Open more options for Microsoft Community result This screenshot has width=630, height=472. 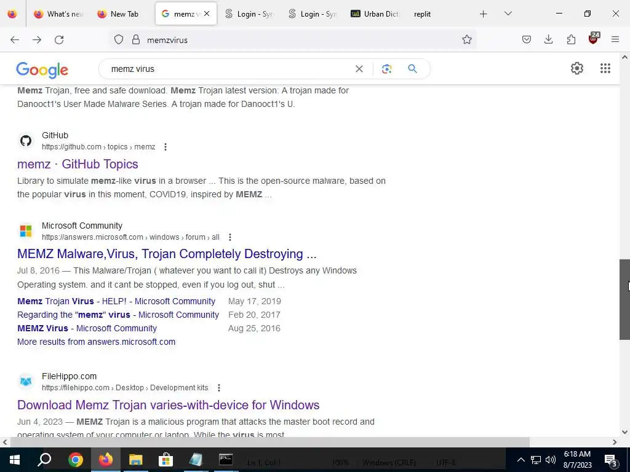click(x=230, y=237)
